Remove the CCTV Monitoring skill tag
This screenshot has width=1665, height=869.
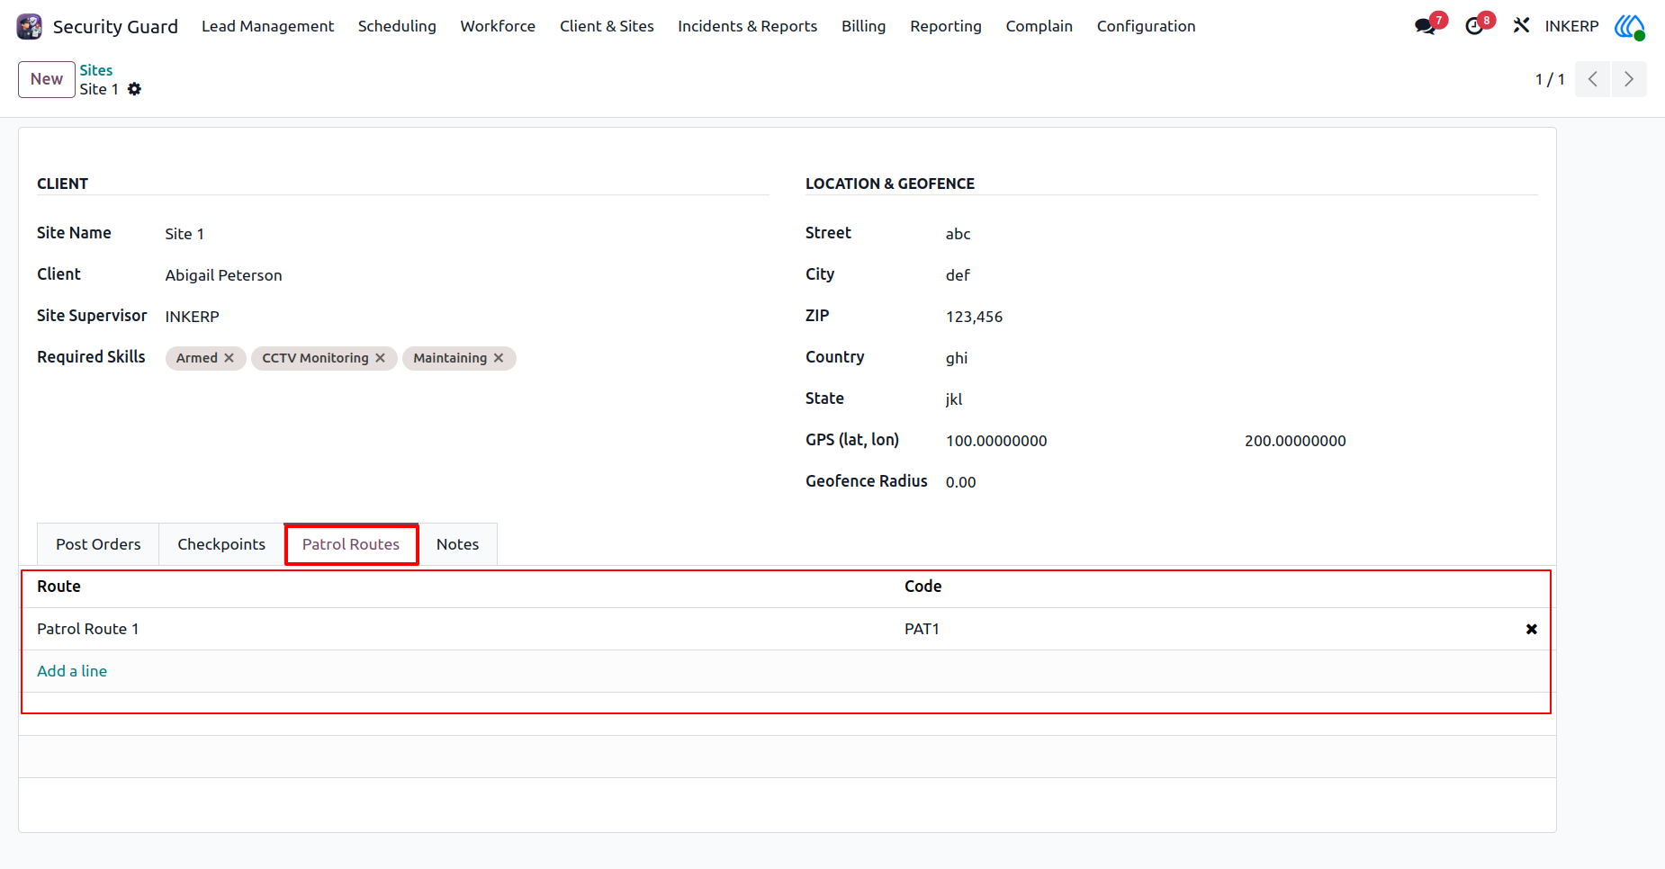[381, 358]
